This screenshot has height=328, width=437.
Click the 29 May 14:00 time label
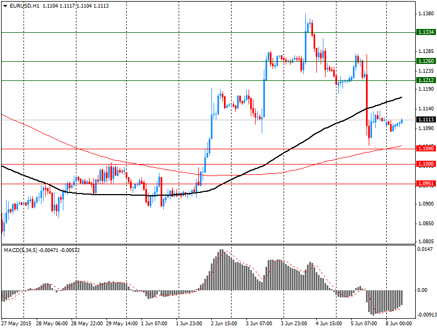pyautogui.click(x=122, y=324)
